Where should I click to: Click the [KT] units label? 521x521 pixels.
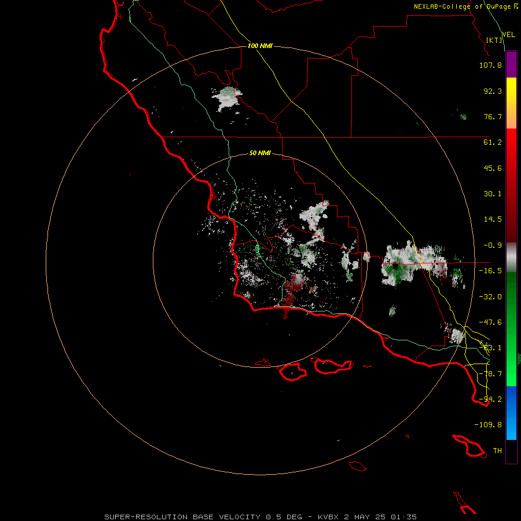pyautogui.click(x=494, y=40)
